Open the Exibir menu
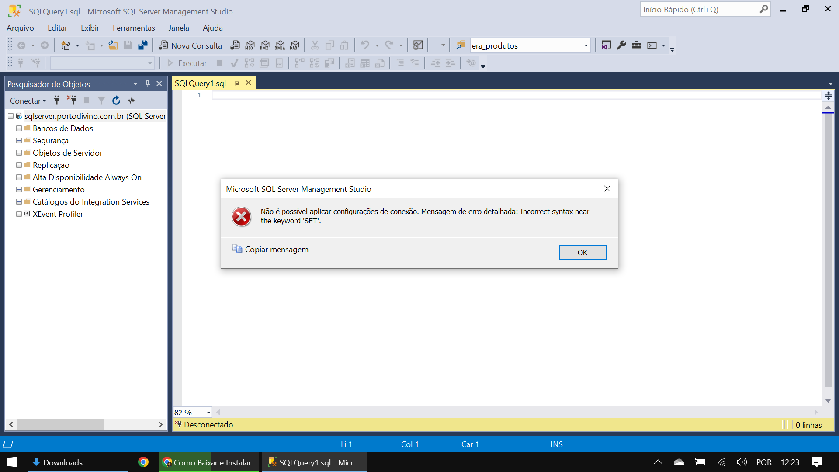 point(90,28)
